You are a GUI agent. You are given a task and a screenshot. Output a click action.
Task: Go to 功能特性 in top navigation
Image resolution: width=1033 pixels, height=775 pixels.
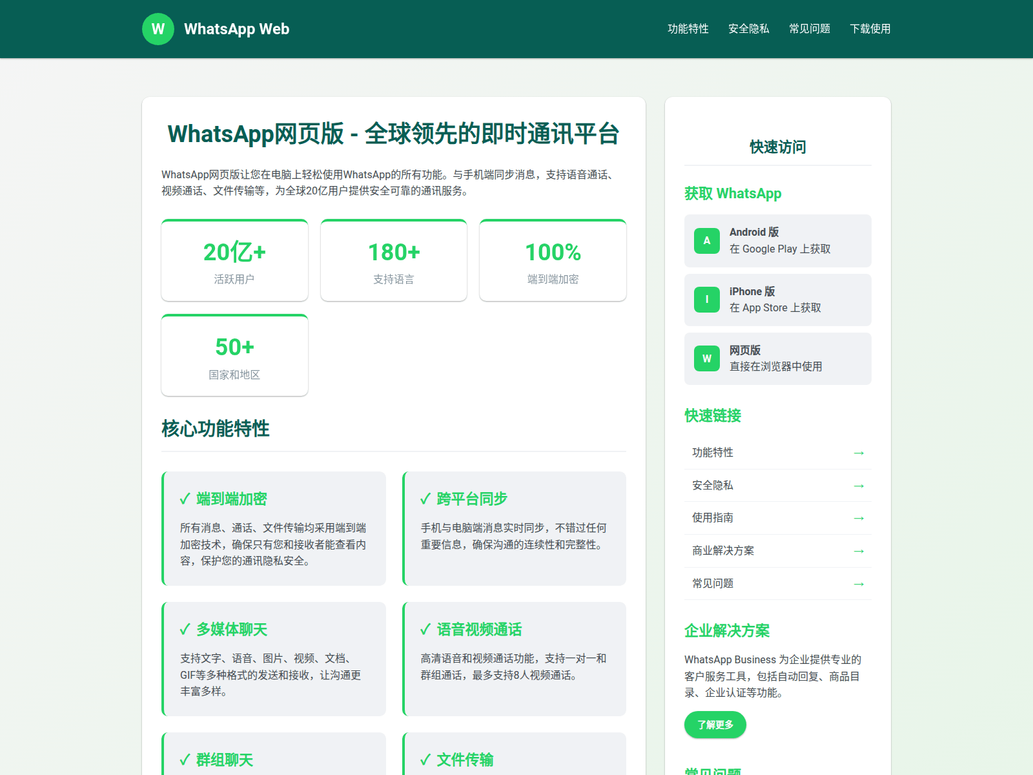click(688, 28)
